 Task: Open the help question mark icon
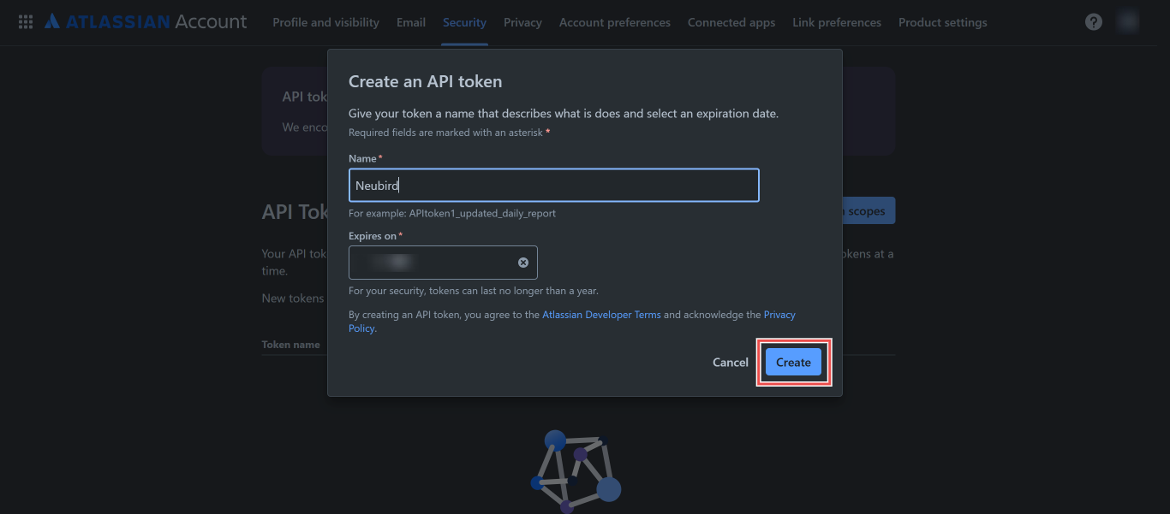(x=1094, y=21)
